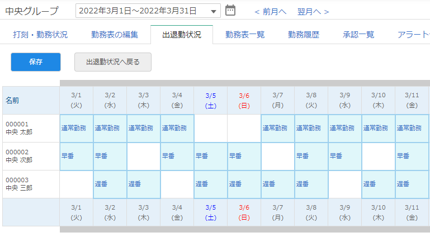This screenshot has width=430, height=237.
Task: Click top header 3/6 (日) column
Action: coord(244,101)
